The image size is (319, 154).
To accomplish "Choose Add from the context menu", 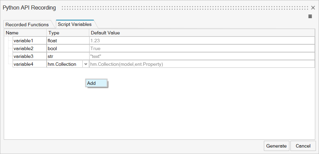I will tap(96, 83).
